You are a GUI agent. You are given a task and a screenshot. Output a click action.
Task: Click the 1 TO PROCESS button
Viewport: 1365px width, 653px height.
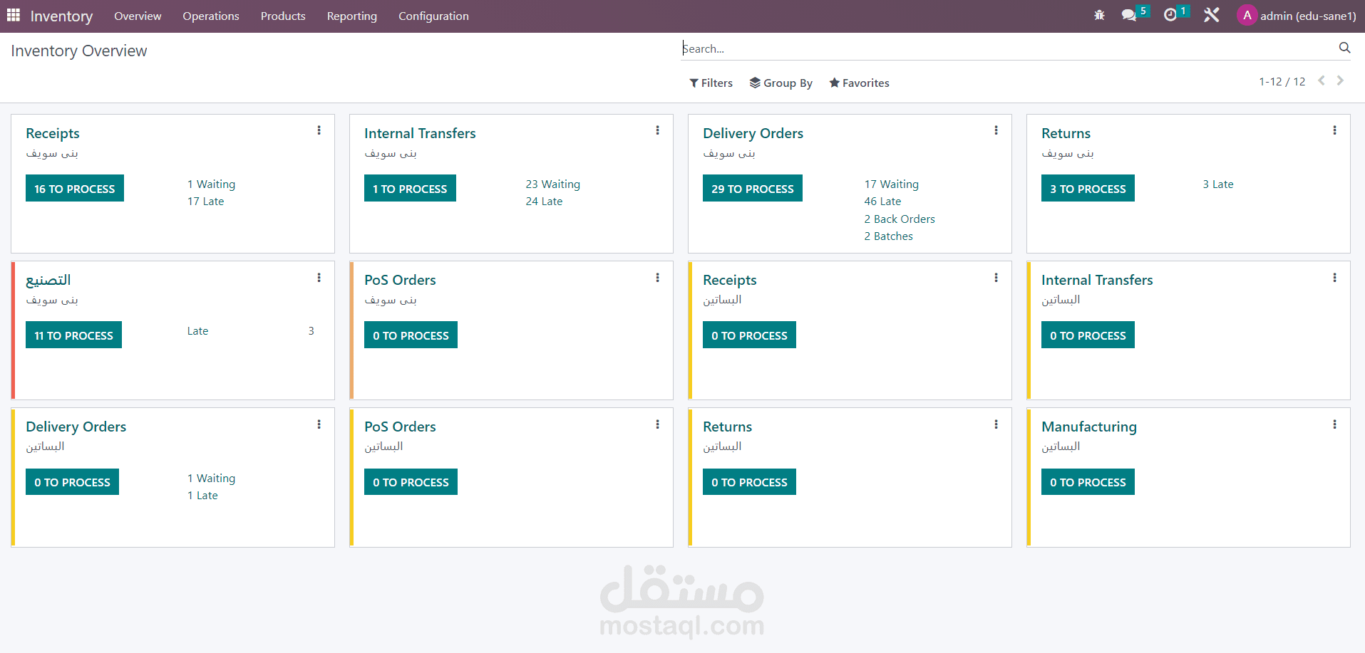(x=410, y=188)
